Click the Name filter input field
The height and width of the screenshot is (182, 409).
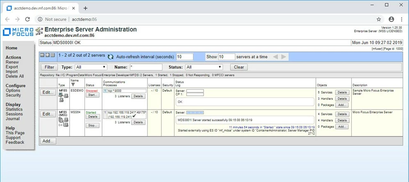pyautogui.click(x=146, y=67)
